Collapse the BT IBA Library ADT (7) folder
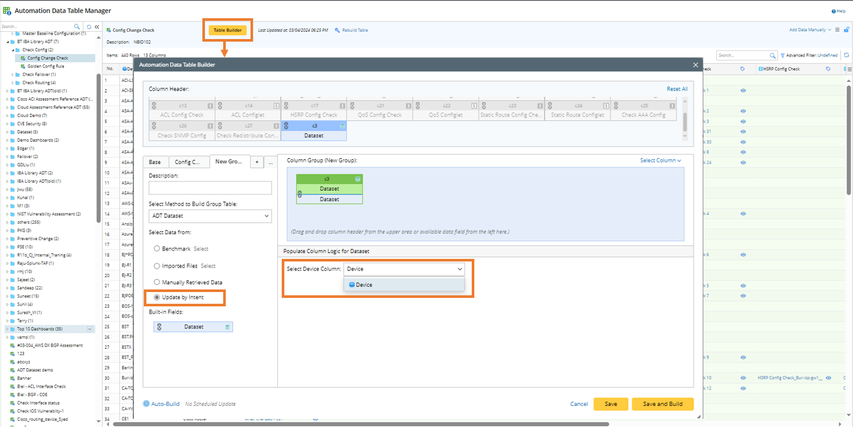Viewport: 853px width, 428px height. coord(8,42)
